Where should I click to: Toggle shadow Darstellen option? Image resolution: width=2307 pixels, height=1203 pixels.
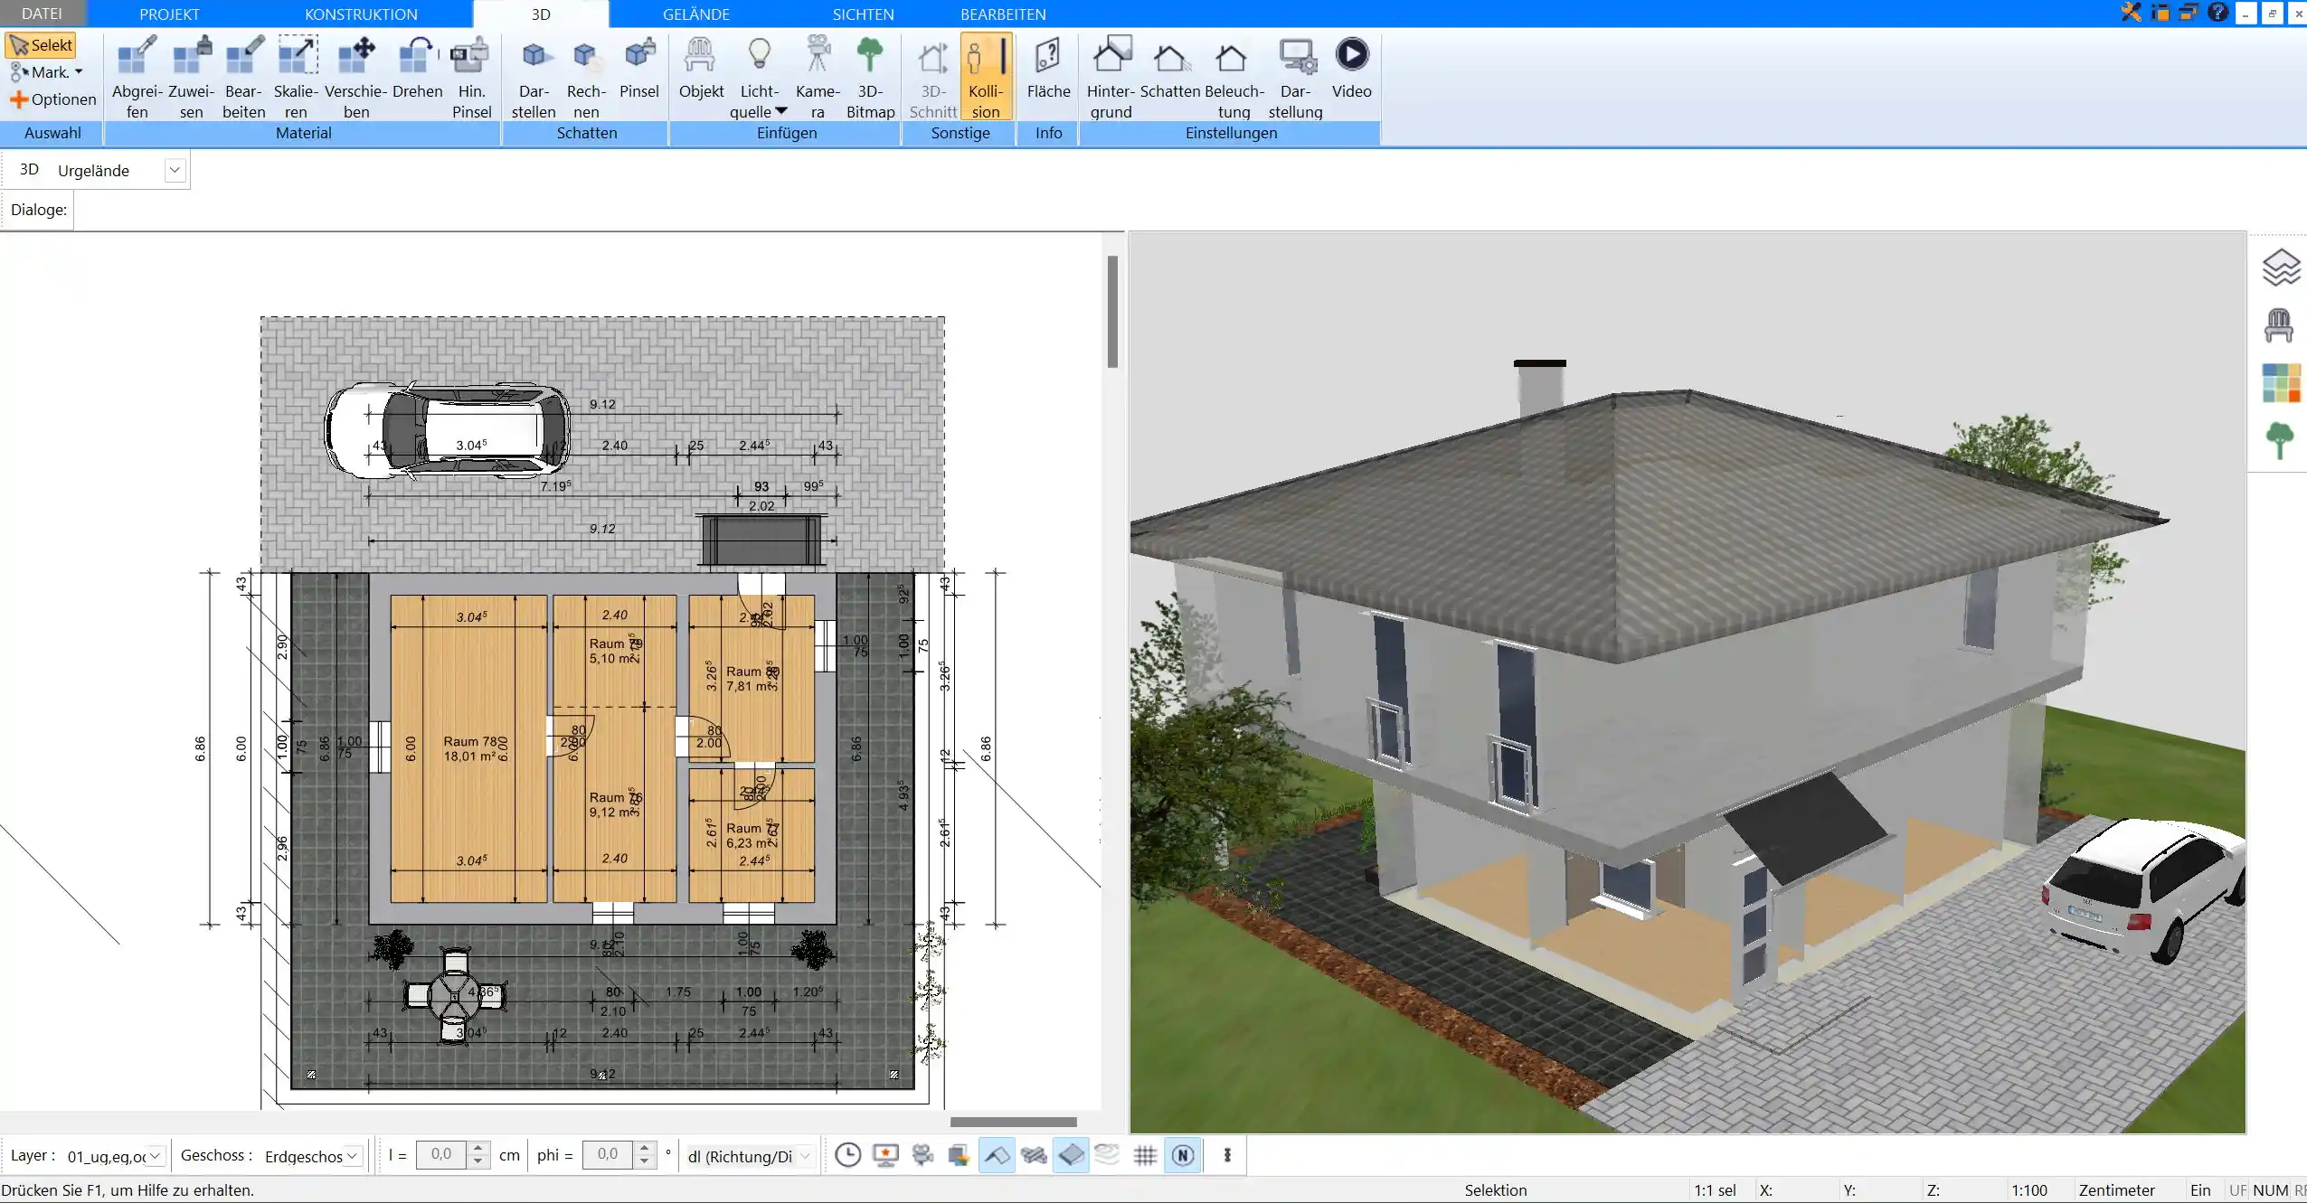534,77
